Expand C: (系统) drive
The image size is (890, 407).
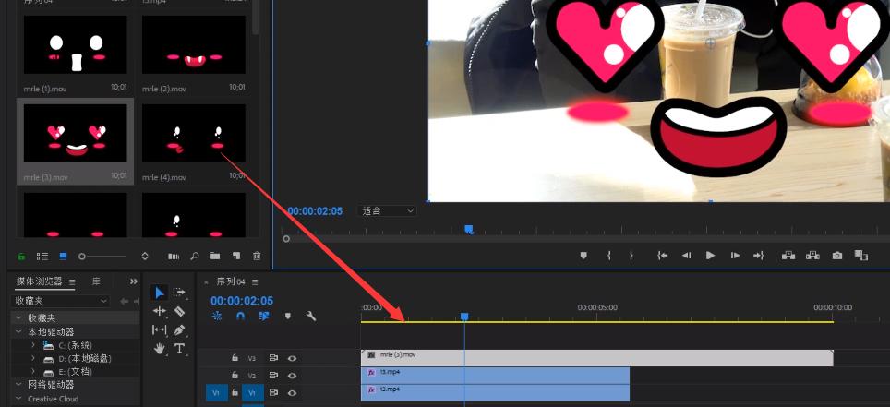(33, 345)
